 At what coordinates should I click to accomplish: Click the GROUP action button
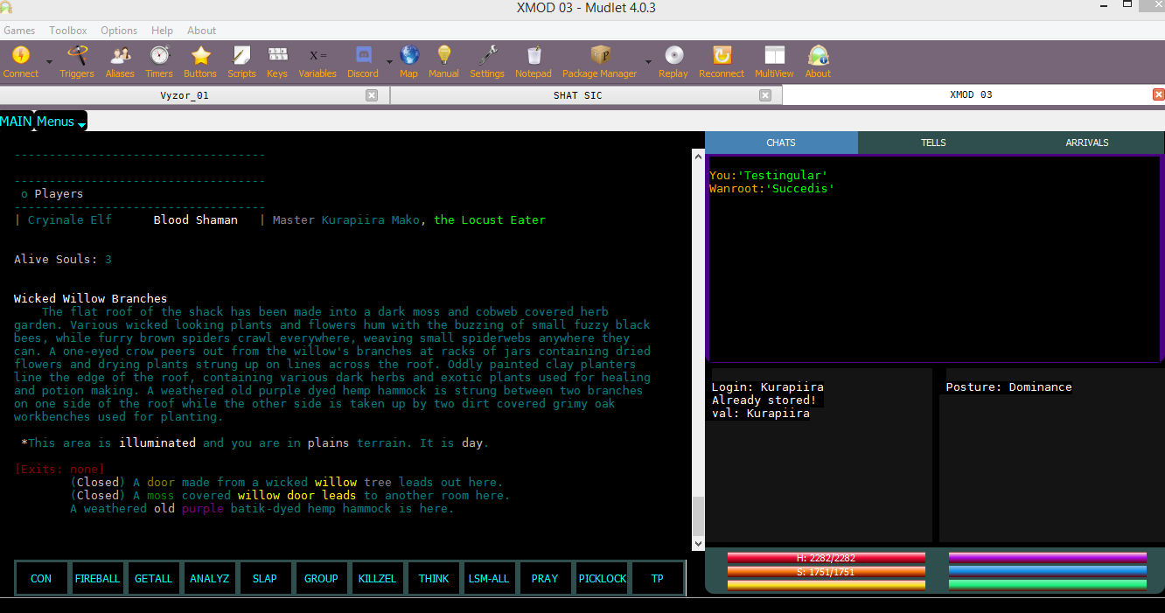point(321,578)
